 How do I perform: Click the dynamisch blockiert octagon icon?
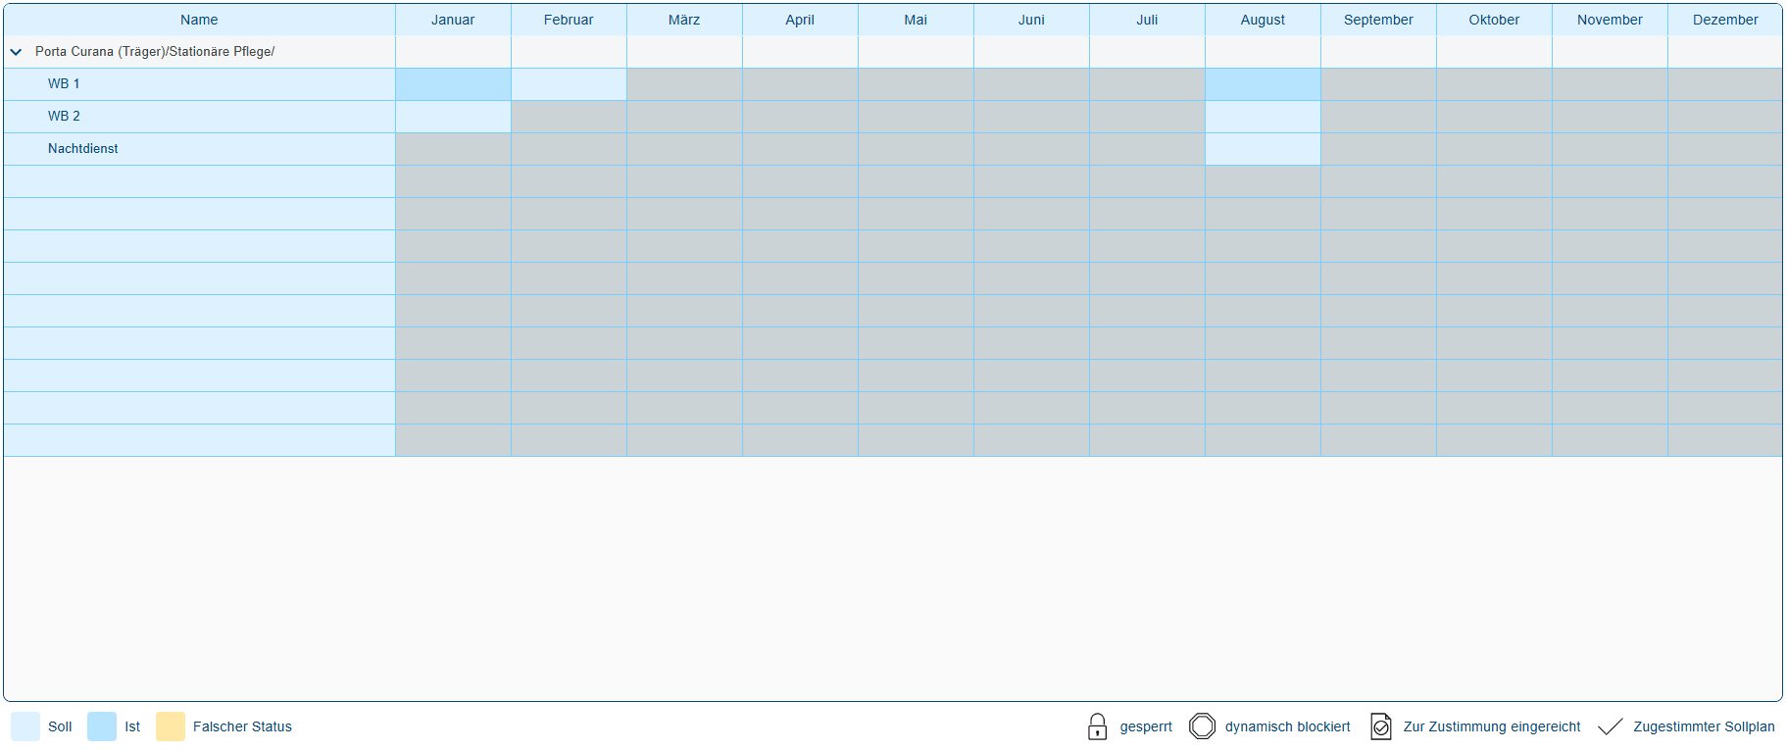coord(1202,726)
